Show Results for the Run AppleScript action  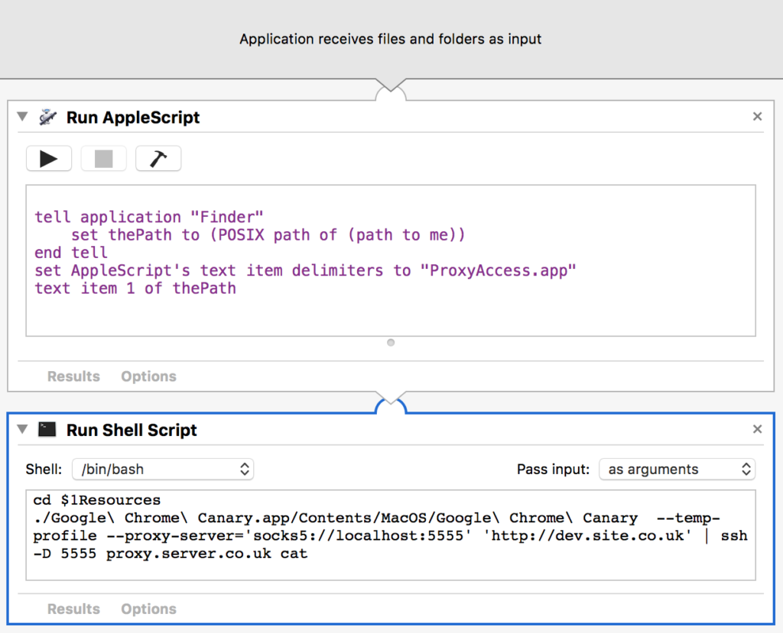[x=73, y=376]
